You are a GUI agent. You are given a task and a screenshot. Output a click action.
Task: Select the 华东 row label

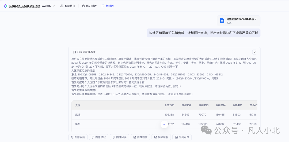coord(78,124)
